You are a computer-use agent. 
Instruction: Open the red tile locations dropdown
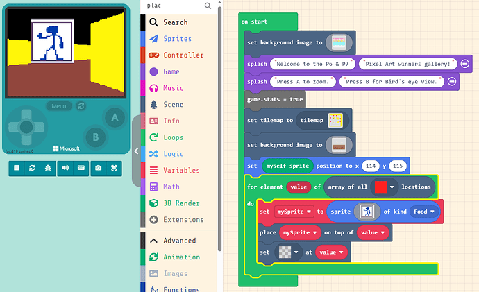coord(385,187)
